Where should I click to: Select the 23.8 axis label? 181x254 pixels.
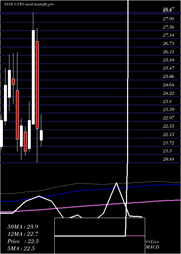[x=167, y=101]
